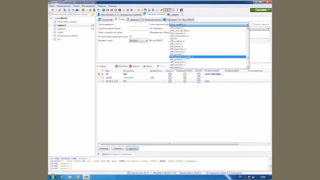This screenshot has width=320, height=180.
Task: Click the Сохранить button
Action: [132, 148]
